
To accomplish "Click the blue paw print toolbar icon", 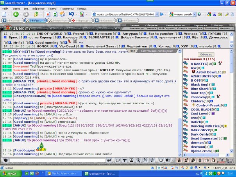I will (x=215, y=14).
